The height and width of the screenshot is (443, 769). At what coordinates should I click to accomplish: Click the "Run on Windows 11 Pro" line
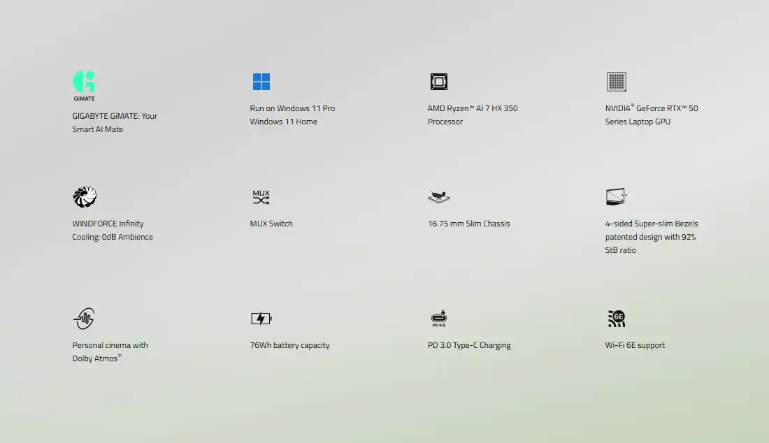(x=292, y=108)
